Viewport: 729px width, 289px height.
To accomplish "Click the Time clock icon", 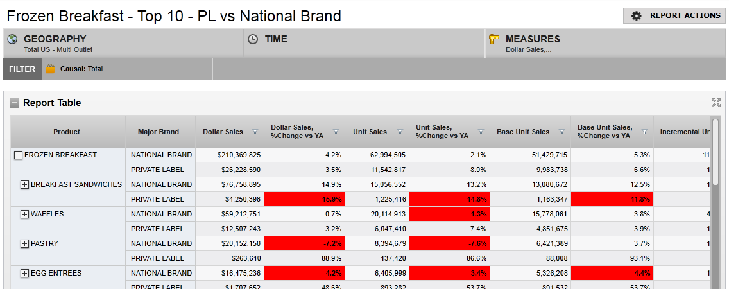I will click(253, 39).
